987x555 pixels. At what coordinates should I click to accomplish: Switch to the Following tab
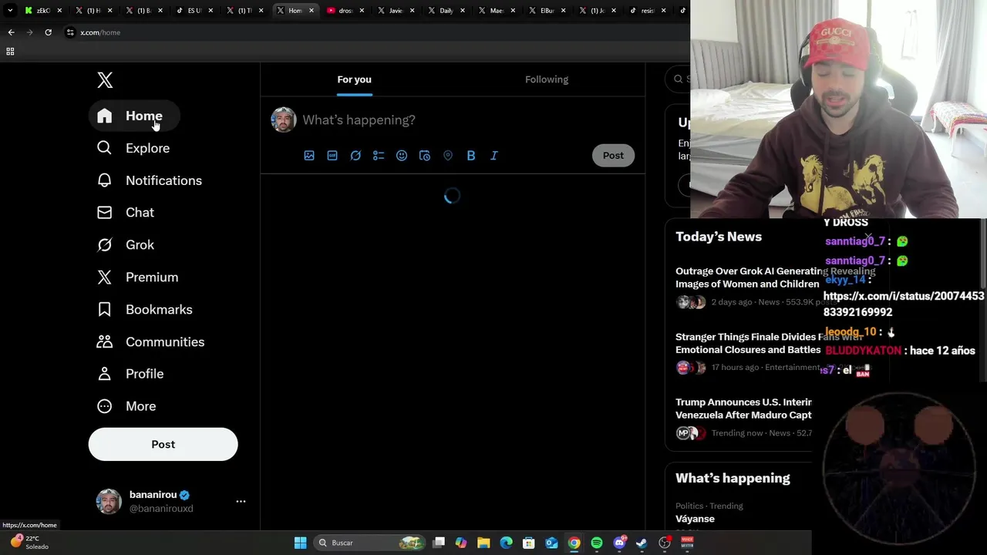(547, 79)
